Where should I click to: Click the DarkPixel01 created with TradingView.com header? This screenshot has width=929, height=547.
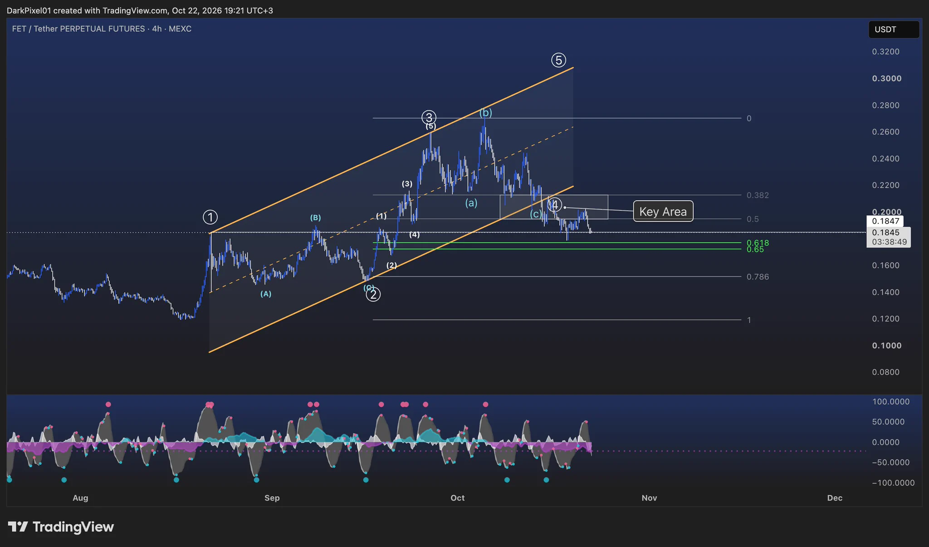[x=140, y=10]
